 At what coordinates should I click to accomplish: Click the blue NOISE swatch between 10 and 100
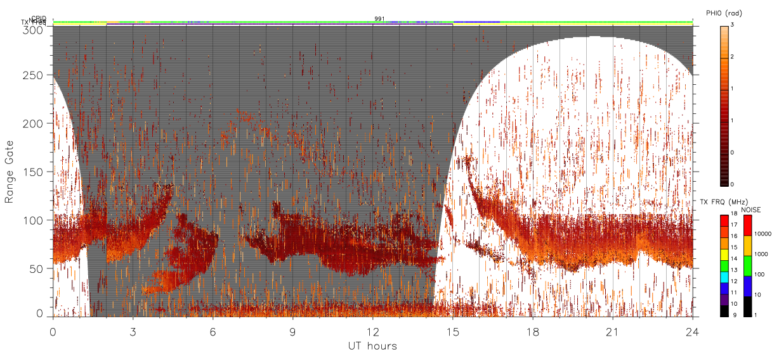point(748,286)
